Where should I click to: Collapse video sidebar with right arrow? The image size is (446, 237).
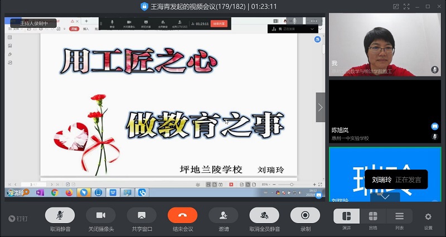(320, 107)
